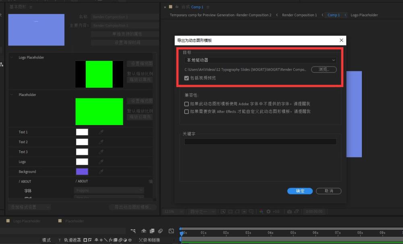
Task: Open the Logo Placeholder breadcrumb in viewer
Action: point(364,15)
